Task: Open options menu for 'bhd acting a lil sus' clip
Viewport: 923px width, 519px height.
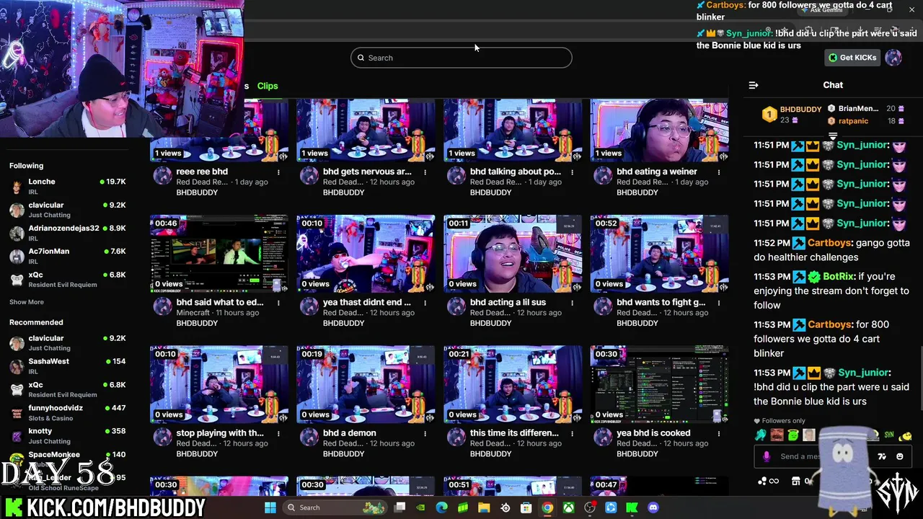Action: point(573,303)
